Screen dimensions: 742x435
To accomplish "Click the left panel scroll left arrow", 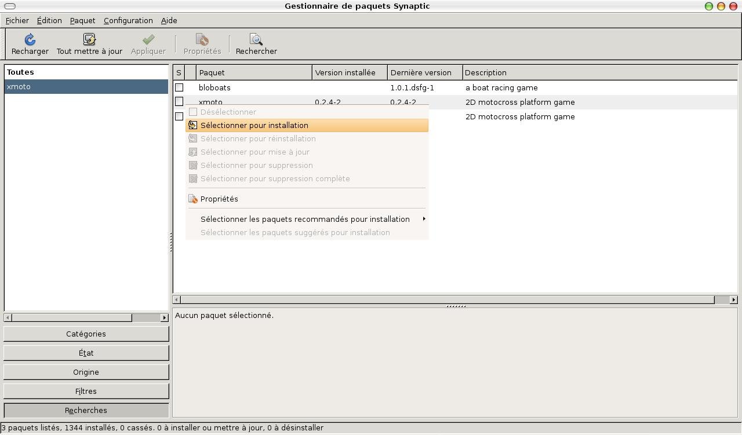I will click(8, 317).
